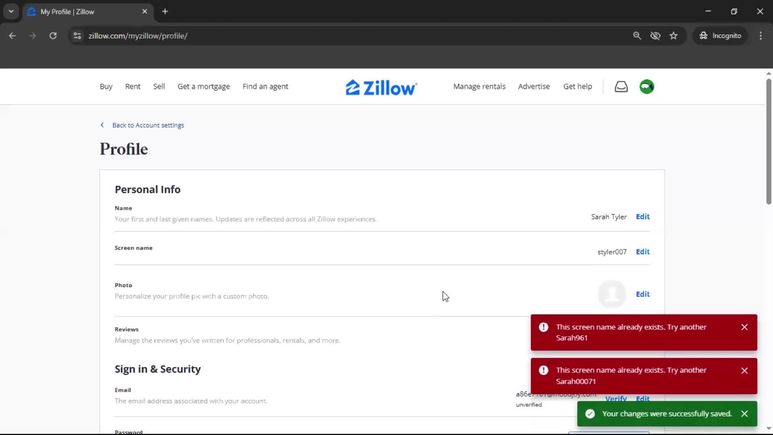Click the back navigation arrow
This screenshot has width=773, height=435.
[12, 35]
